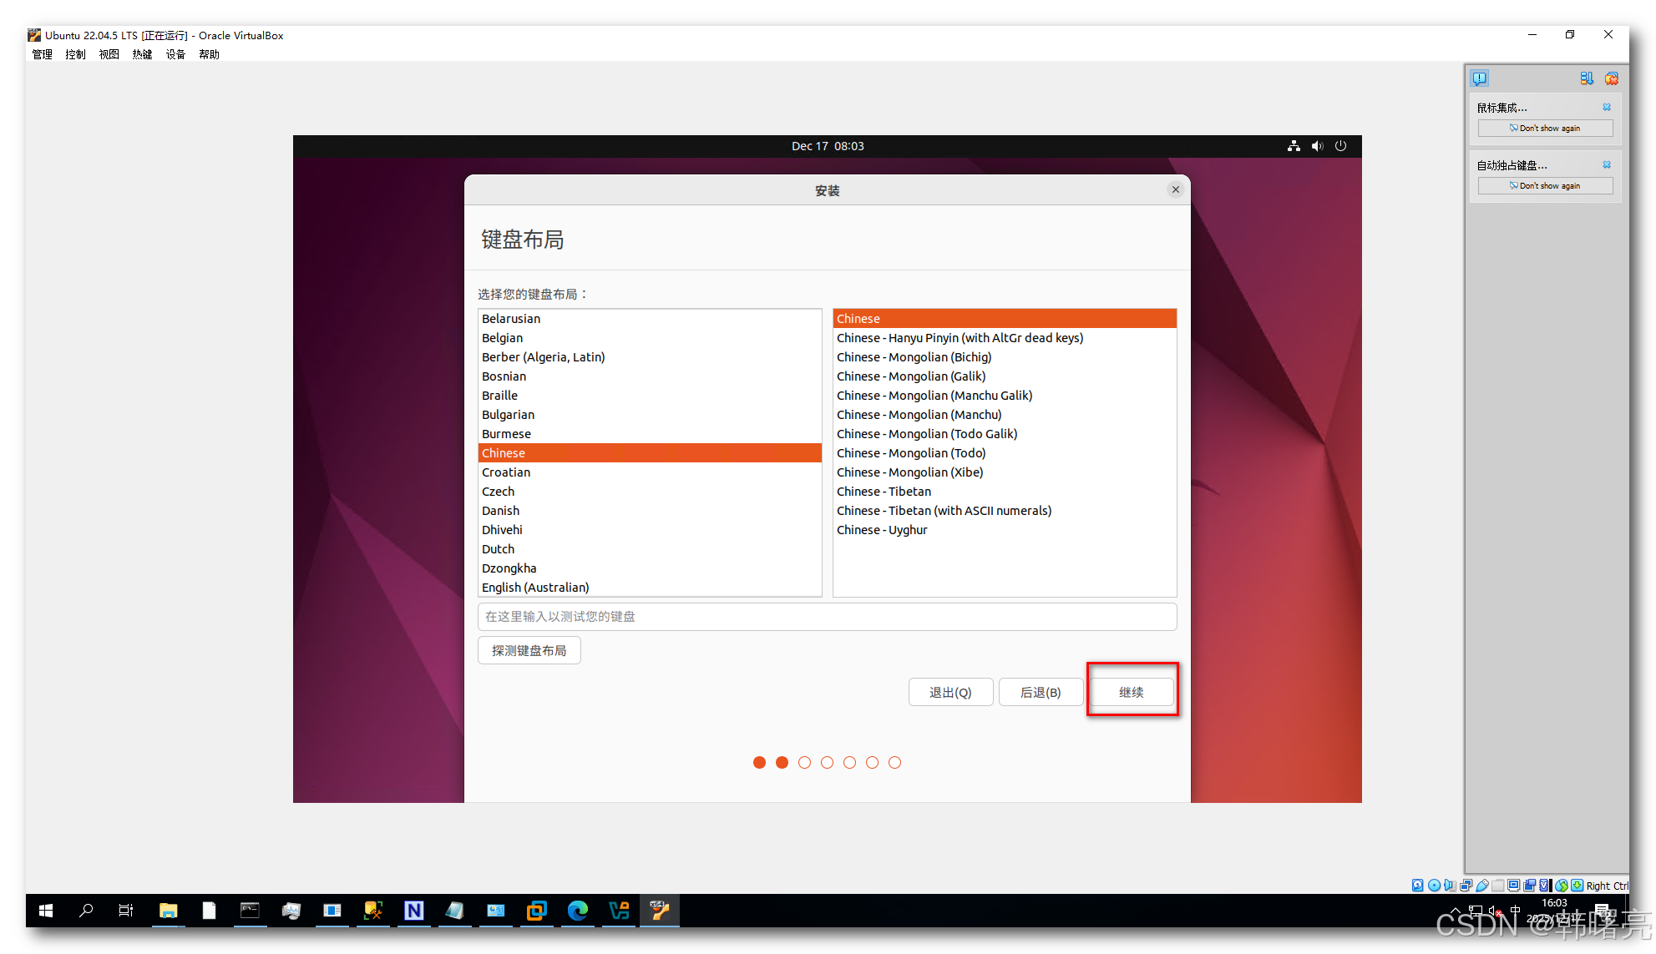Click the sort notifications icon in side panel
The height and width of the screenshot is (954, 1656).
tap(1587, 78)
